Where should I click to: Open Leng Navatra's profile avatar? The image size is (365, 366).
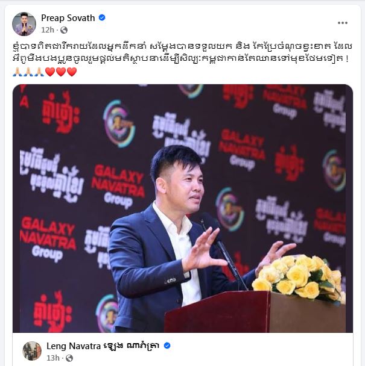(32, 351)
